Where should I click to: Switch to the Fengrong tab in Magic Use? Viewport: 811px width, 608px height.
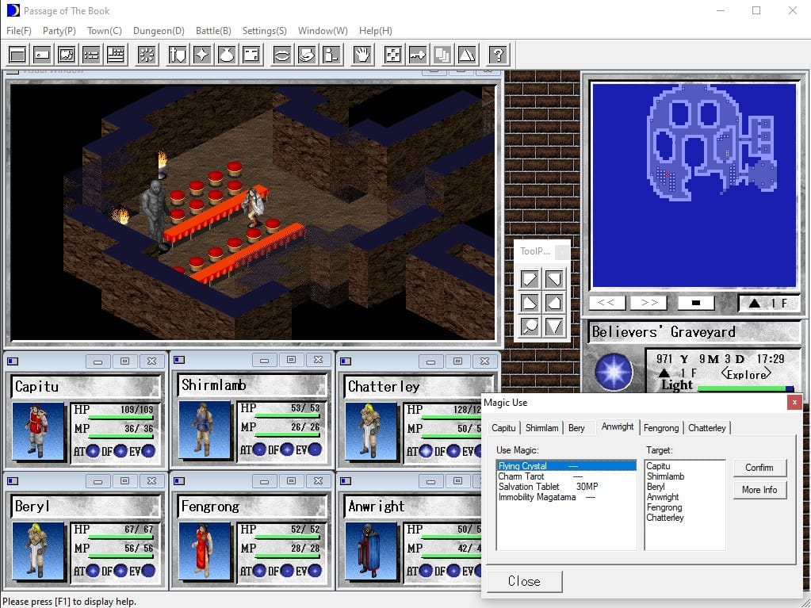pyautogui.click(x=661, y=428)
